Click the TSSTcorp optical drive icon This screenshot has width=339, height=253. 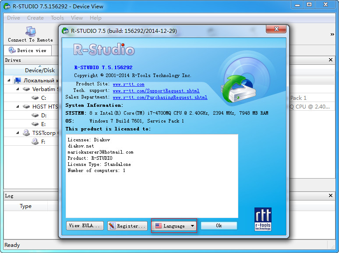26,133
